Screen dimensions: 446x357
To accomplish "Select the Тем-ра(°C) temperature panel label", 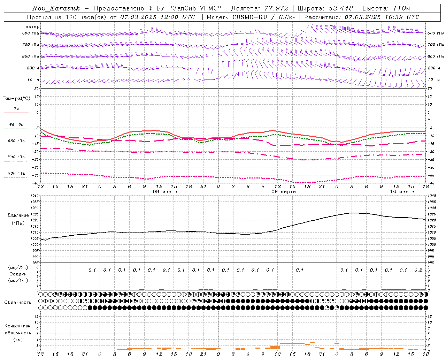I will pos(16,99).
